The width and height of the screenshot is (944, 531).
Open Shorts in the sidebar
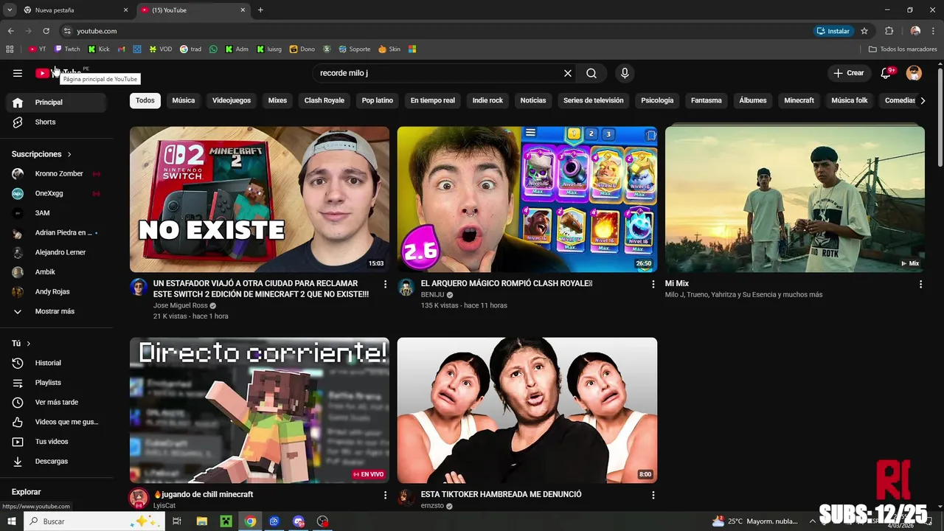click(56, 122)
